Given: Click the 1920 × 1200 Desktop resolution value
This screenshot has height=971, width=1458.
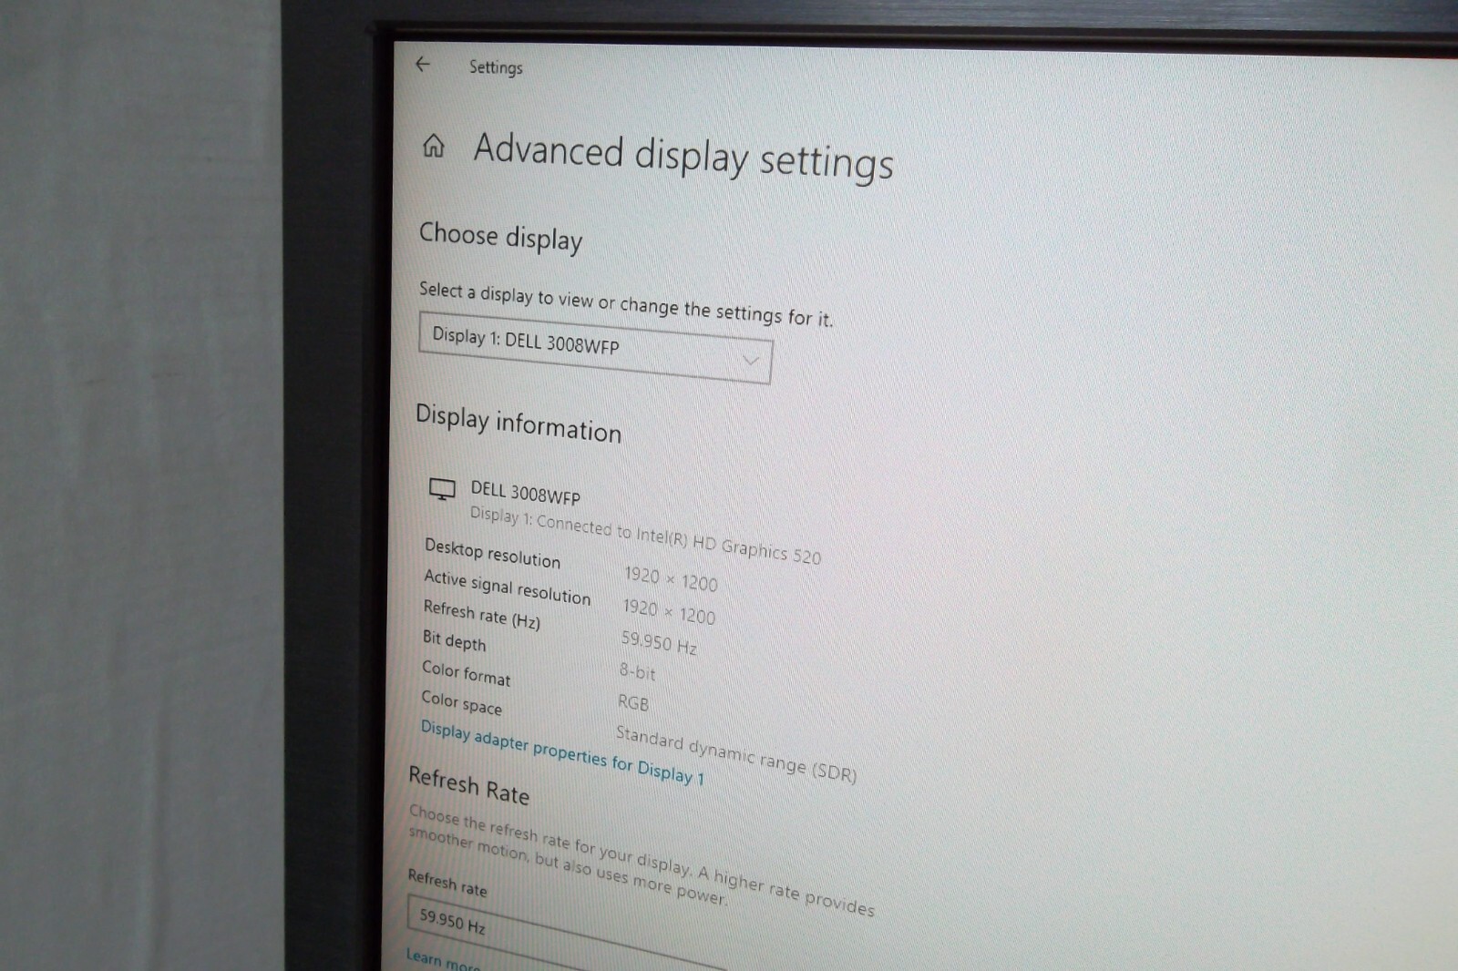Looking at the screenshot, I should point(671,578).
